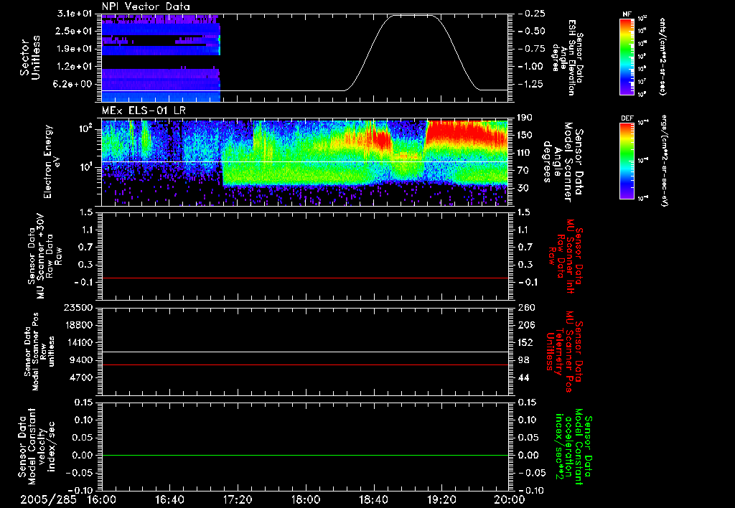The width and height of the screenshot is (735, 508).
Task: Click the "4700" scanner position tick value
Action: (x=80, y=378)
